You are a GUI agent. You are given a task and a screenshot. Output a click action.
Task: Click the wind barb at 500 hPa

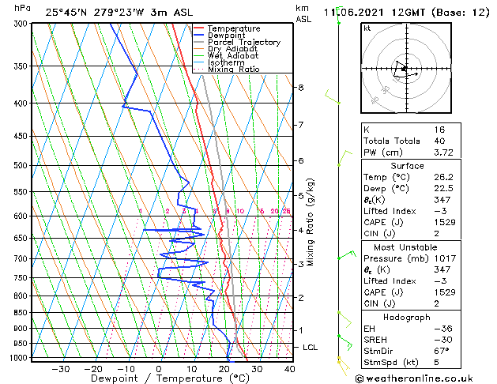[x=345, y=158]
